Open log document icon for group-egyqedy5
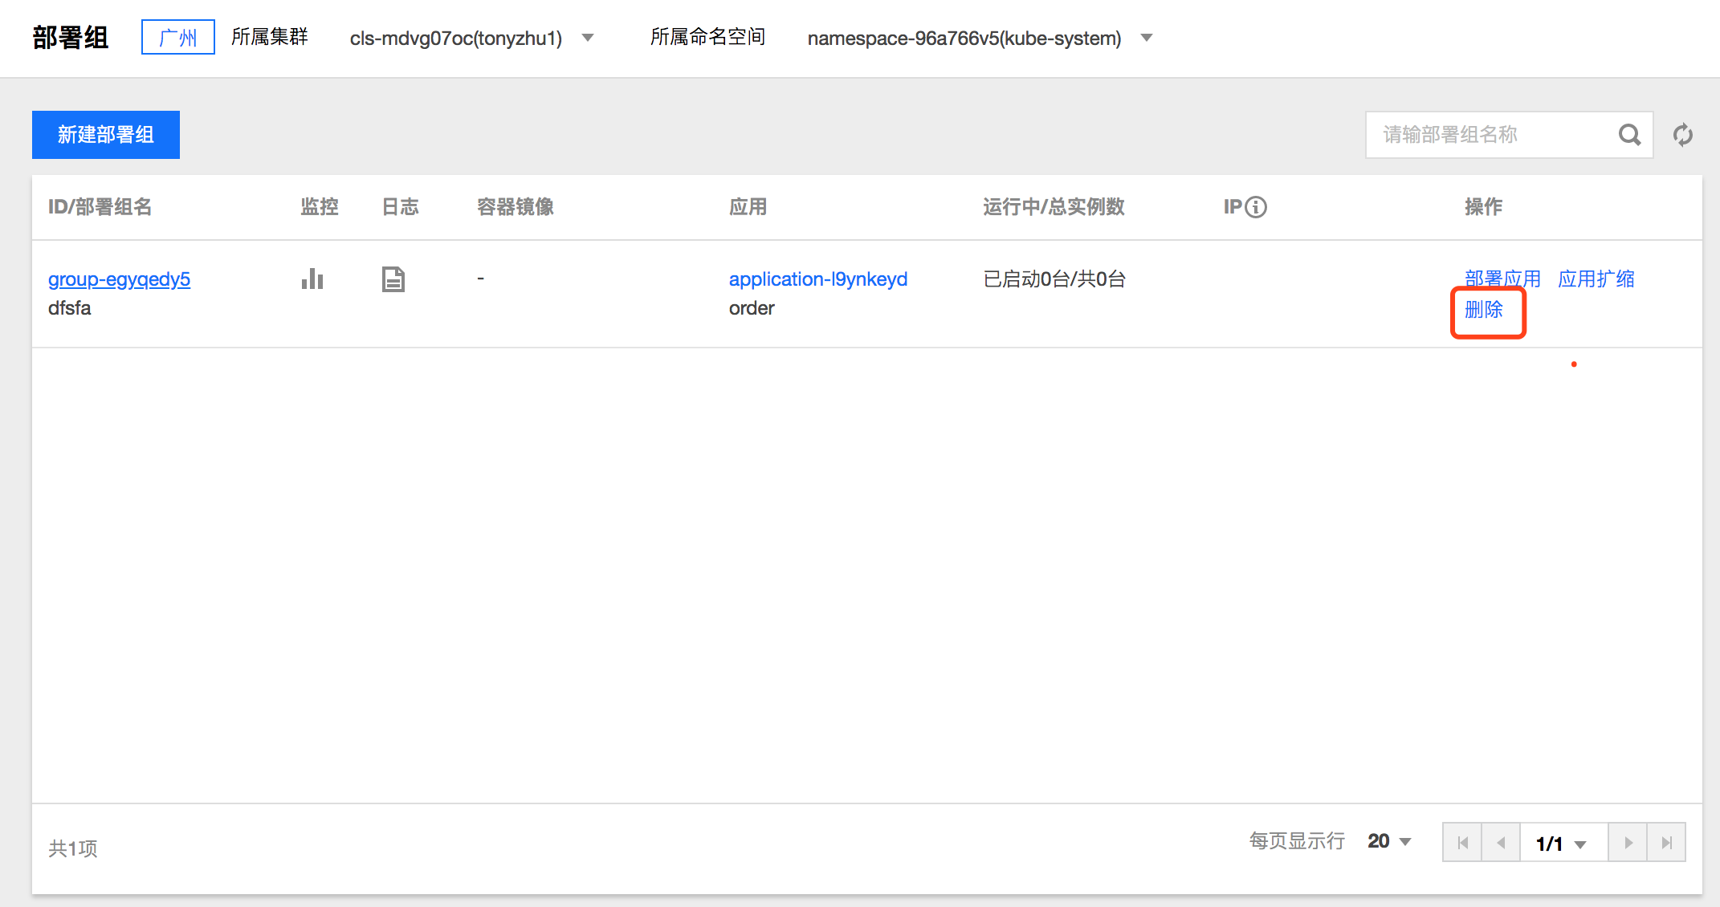Viewport: 1720px width, 907px height. pyautogui.click(x=393, y=279)
